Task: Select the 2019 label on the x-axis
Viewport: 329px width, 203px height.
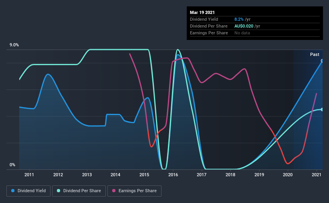Action: (x=259, y=175)
